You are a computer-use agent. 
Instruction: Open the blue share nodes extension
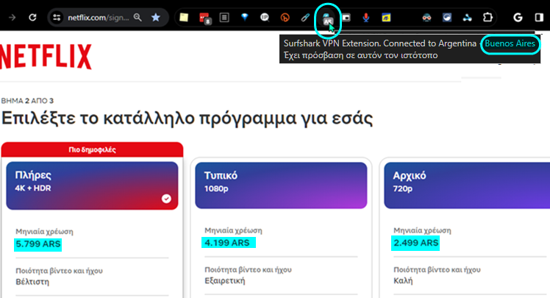pos(467,17)
